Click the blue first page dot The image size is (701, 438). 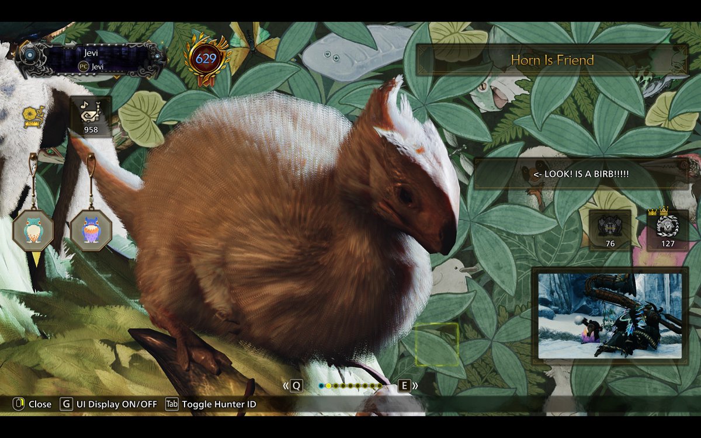coord(321,386)
